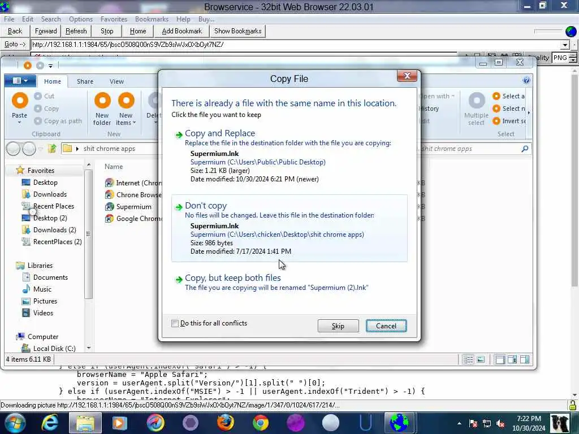Select Downloads under Favorites in navigation pane

tap(50, 194)
